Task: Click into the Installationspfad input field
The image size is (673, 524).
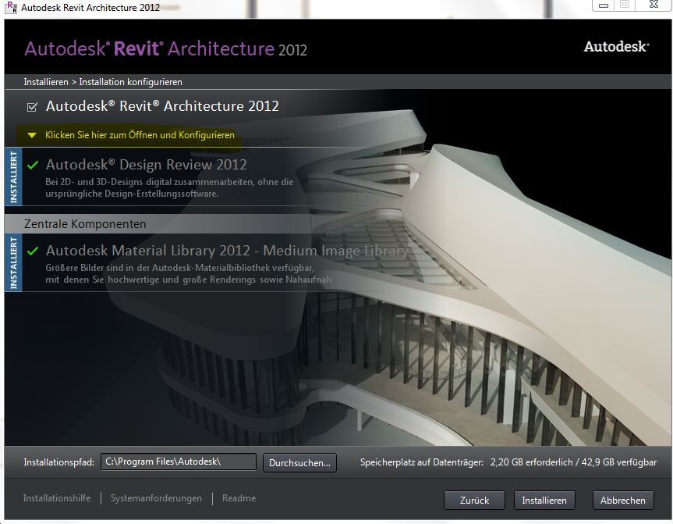Action: [179, 462]
